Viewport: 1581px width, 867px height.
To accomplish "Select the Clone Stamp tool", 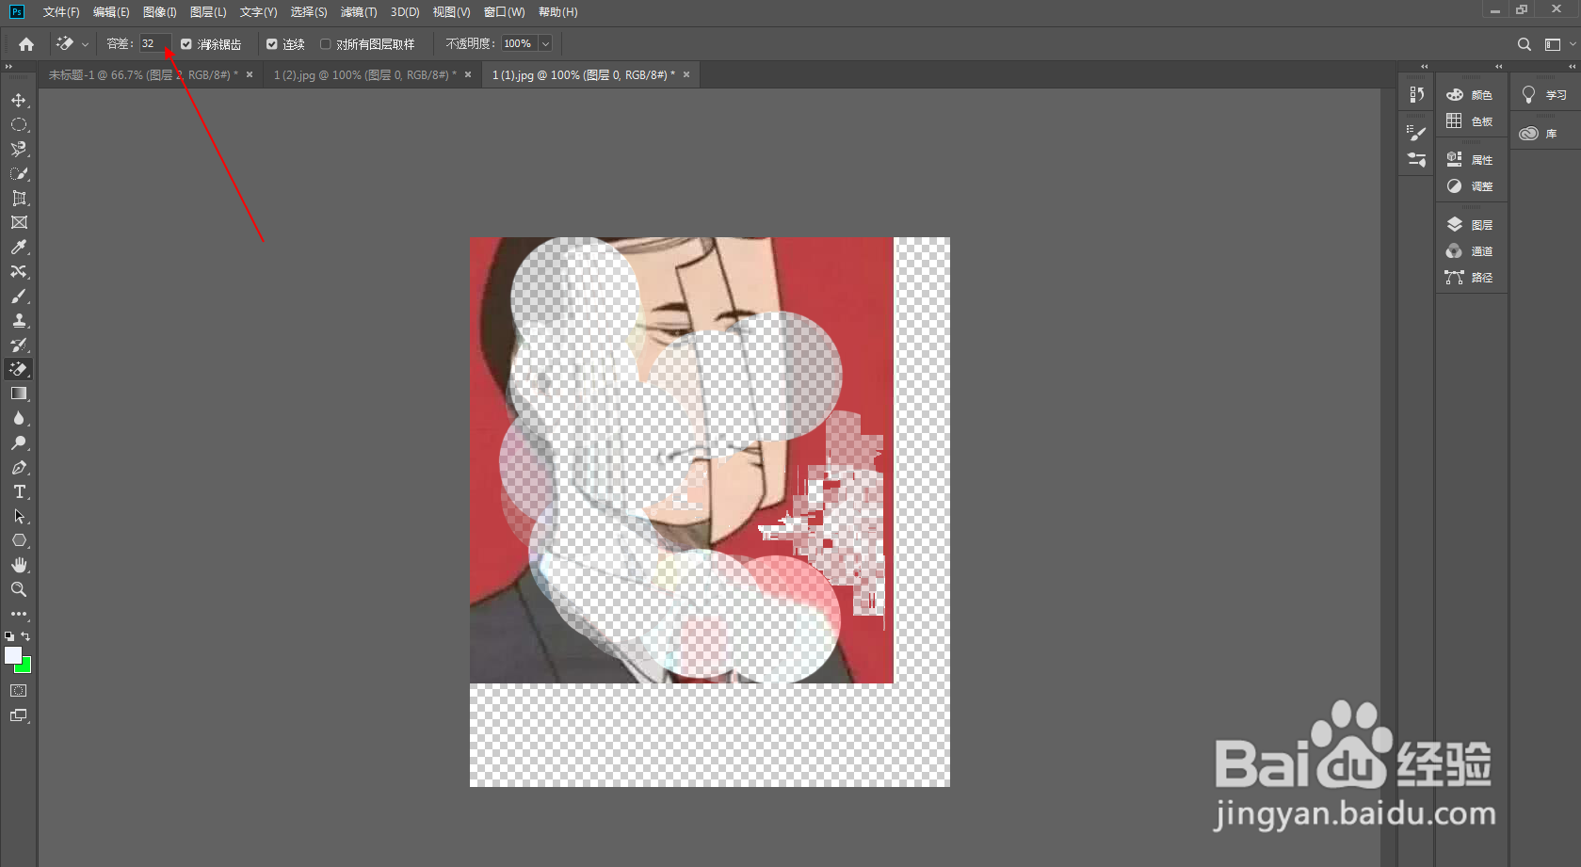I will click(19, 320).
